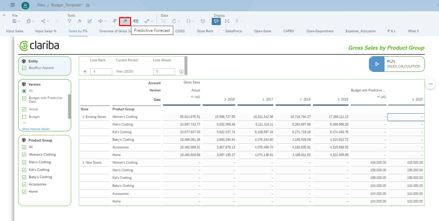Click the pin/format tool icon

click(x=114, y=21)
